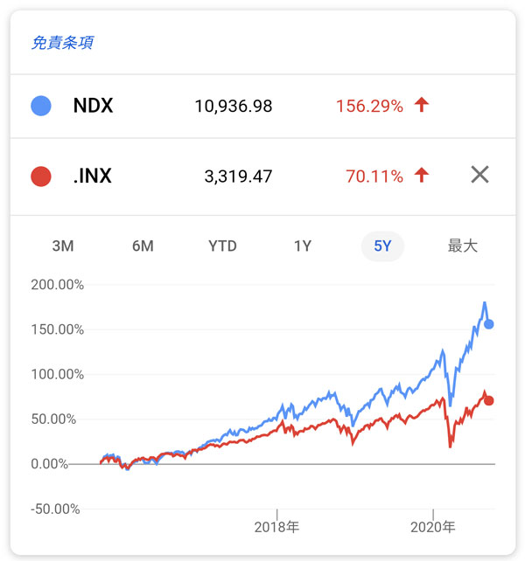Click the 2018年 axis label

tap(276, 527)
